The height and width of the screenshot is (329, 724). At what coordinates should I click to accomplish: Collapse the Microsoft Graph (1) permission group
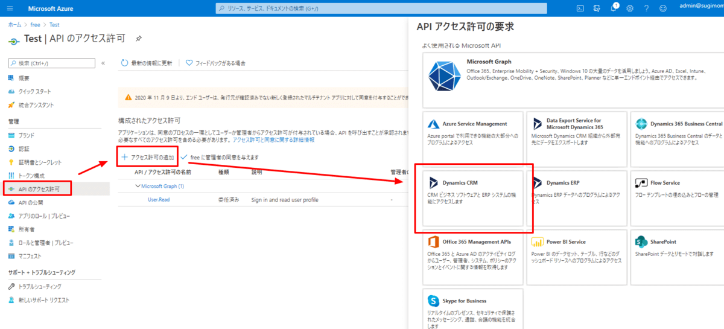click(137, 186)
